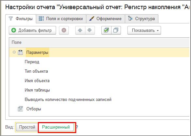Click the funnel icon on Фильтры tab
This screenshot has height=136, width=191.
click(11, 19)
